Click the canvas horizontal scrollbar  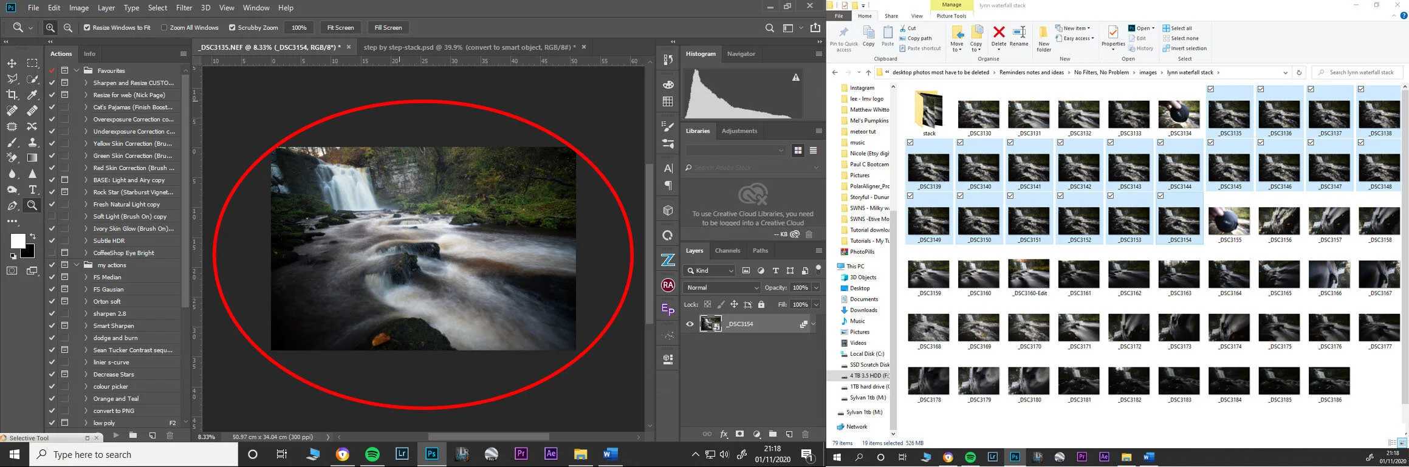point(489,437)
